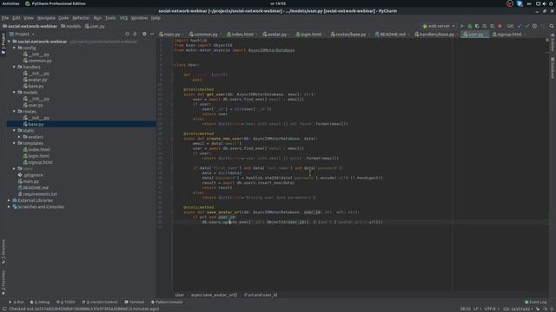The width and height of the screenshot is (556, 312).
Task: Start debugging with the green bug icon
Action: tap(469, 26)
